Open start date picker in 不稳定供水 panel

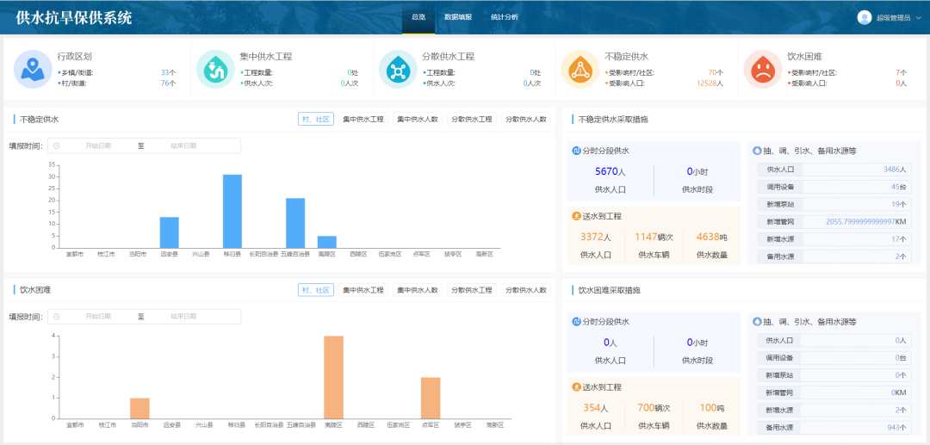click(97, 146)
